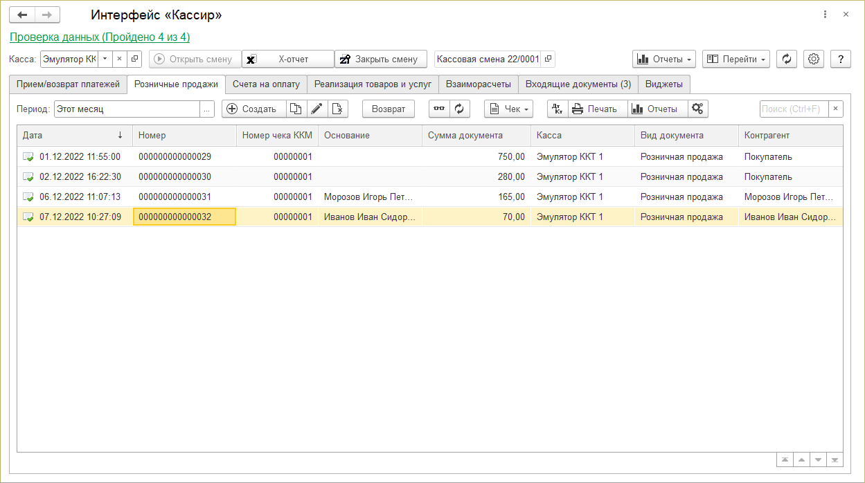The image size is (865, 483).
Task: Navigate back with the left arrow
Action: point(22,15)
